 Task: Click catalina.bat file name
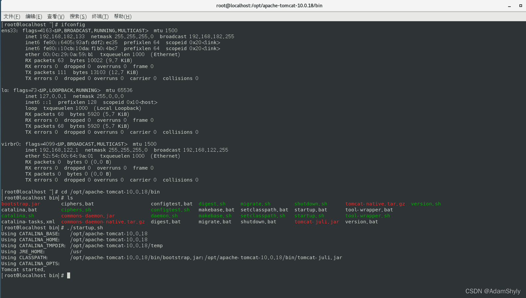click(x=19, y=210)
